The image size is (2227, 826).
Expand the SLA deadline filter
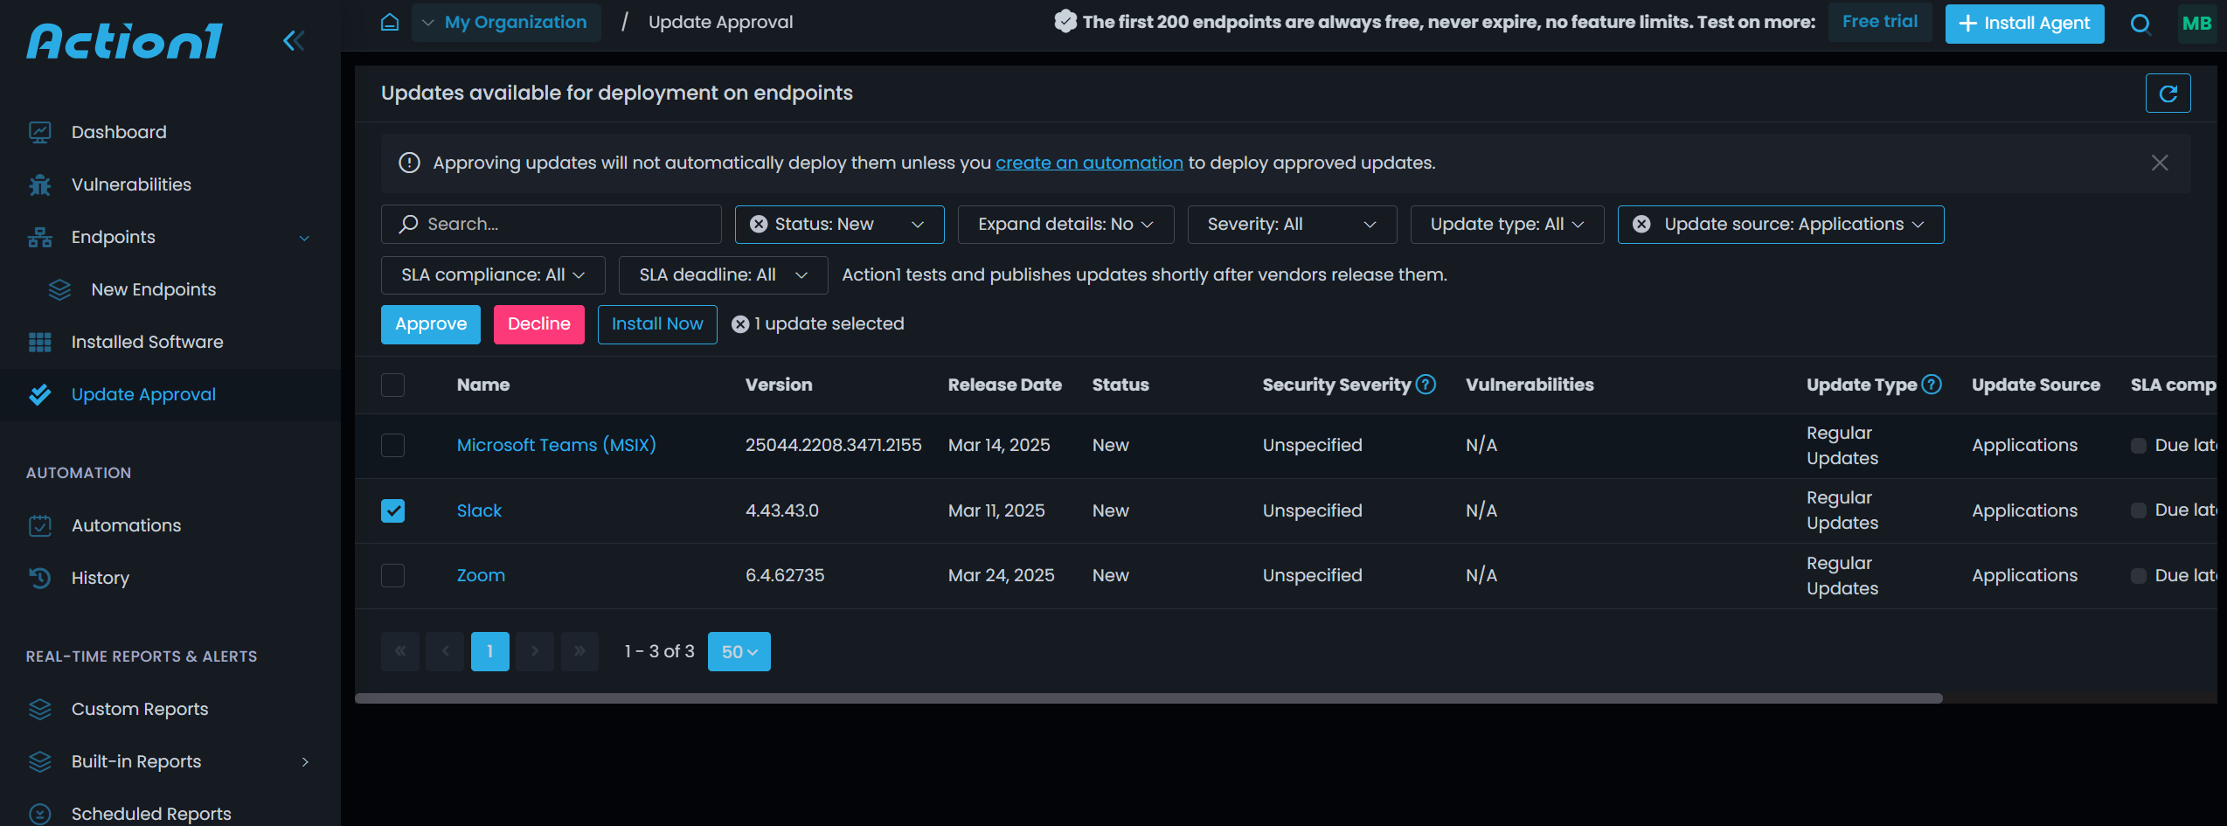pos(722,274)
